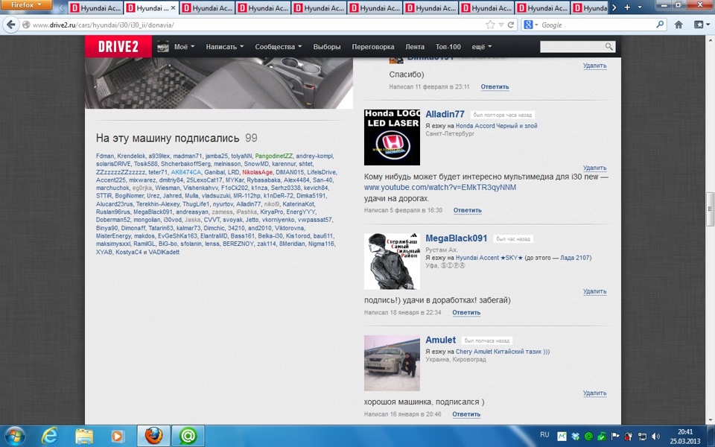Click Ответить under Amulet's comment

click(x=466, y=414)
